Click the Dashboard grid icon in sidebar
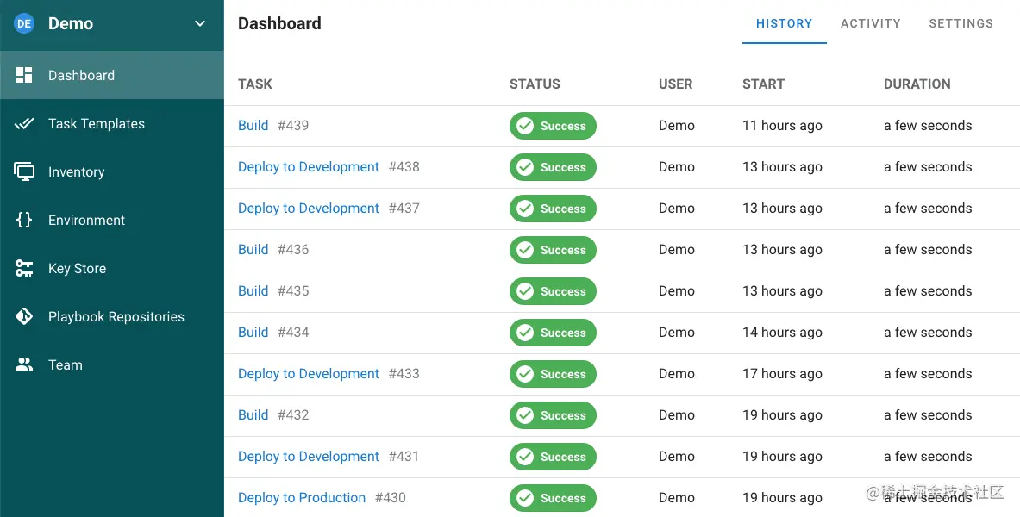 (x=24, y=76)
